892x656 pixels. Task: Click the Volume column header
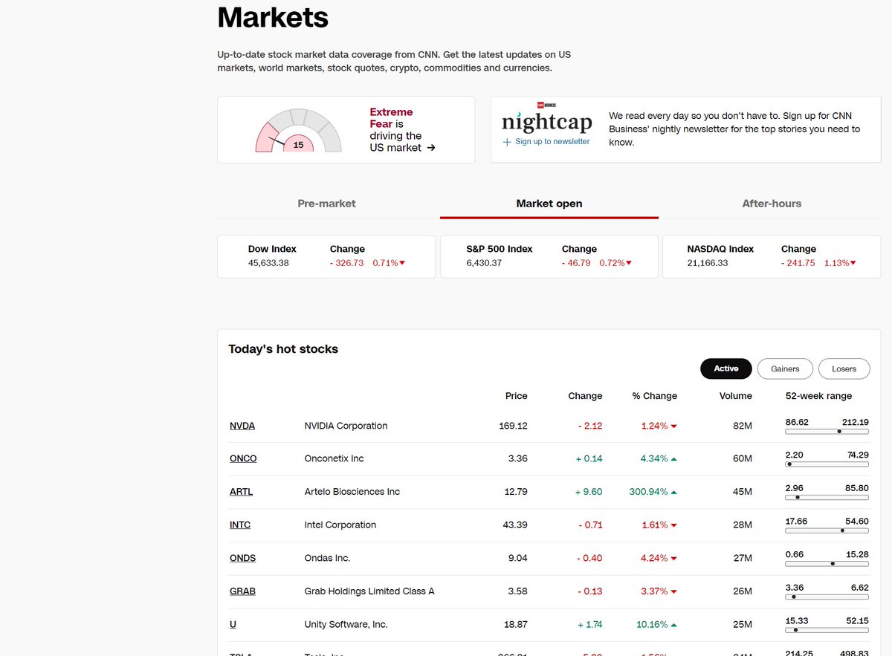736,396
